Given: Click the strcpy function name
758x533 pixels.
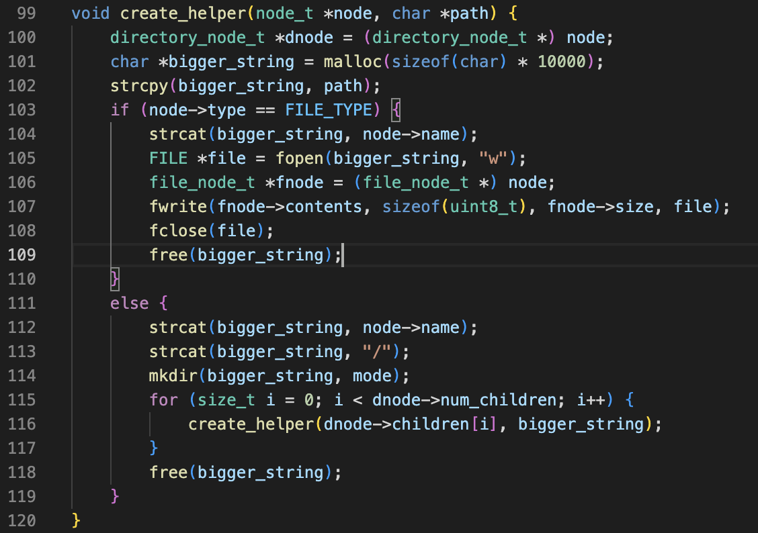Looking at the screenshot, I should (140, 86).
